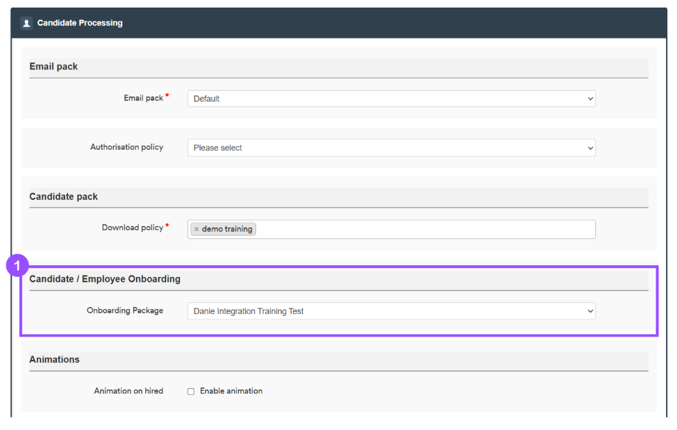This screenshot has height=430, width=677.
Task: Click the Download policy field label
Action: [x=133, y=228]
